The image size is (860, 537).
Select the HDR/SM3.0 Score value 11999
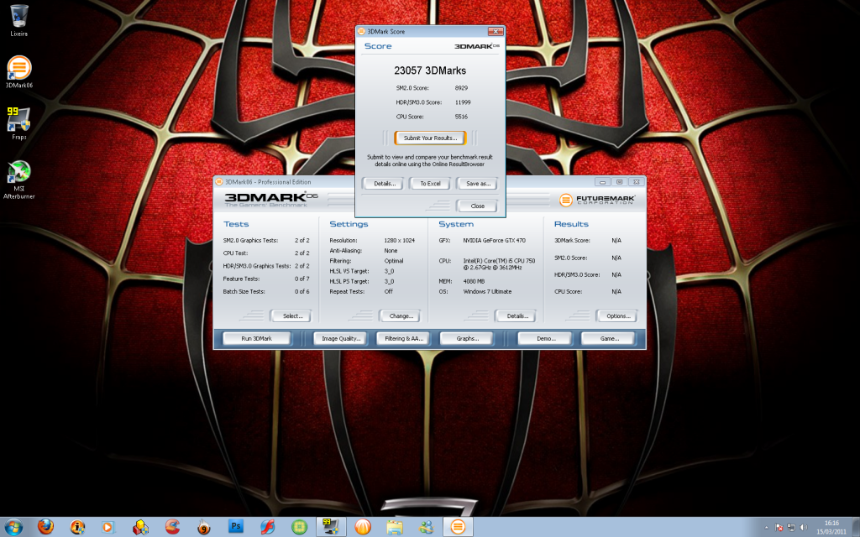463,102
